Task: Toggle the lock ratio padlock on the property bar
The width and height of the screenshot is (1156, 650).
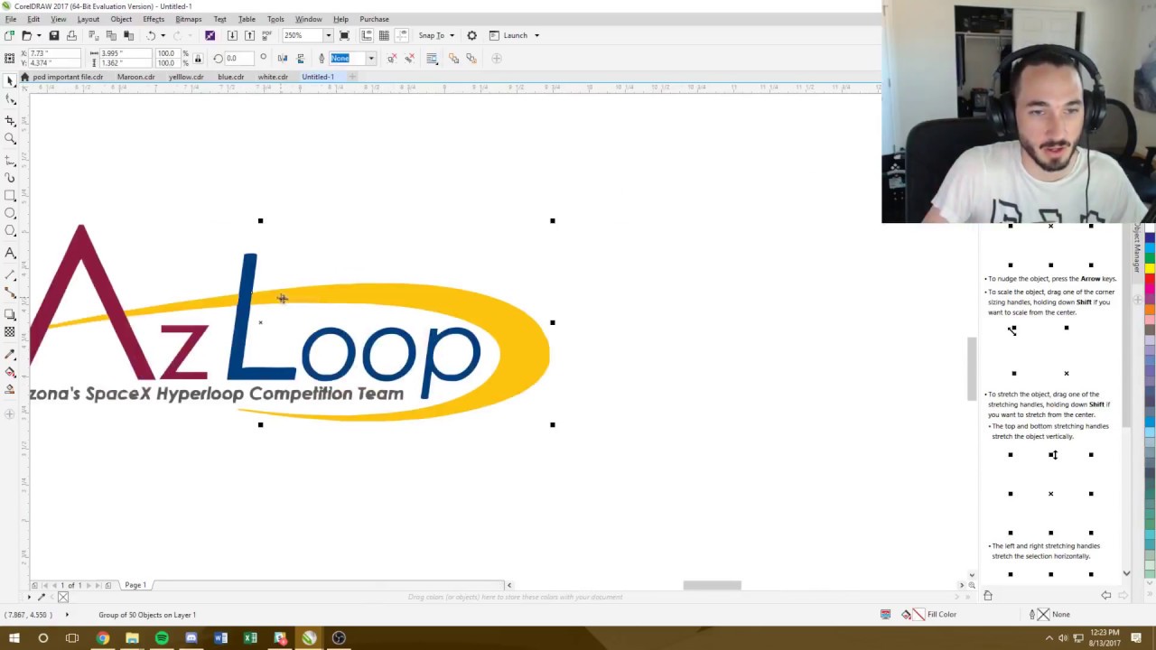Action: point(197,57)
